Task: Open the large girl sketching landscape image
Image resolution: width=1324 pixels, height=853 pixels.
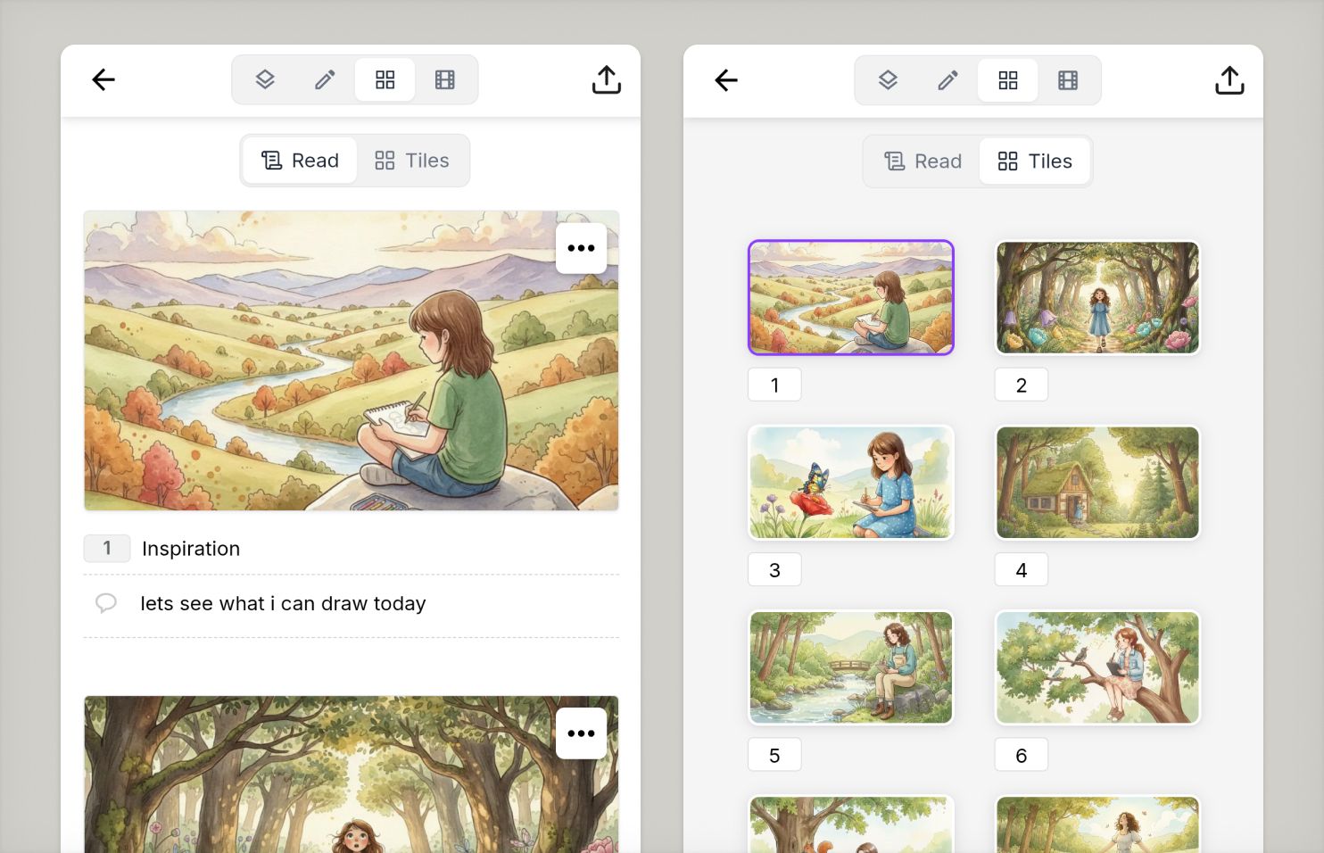Action: point(352,360)
